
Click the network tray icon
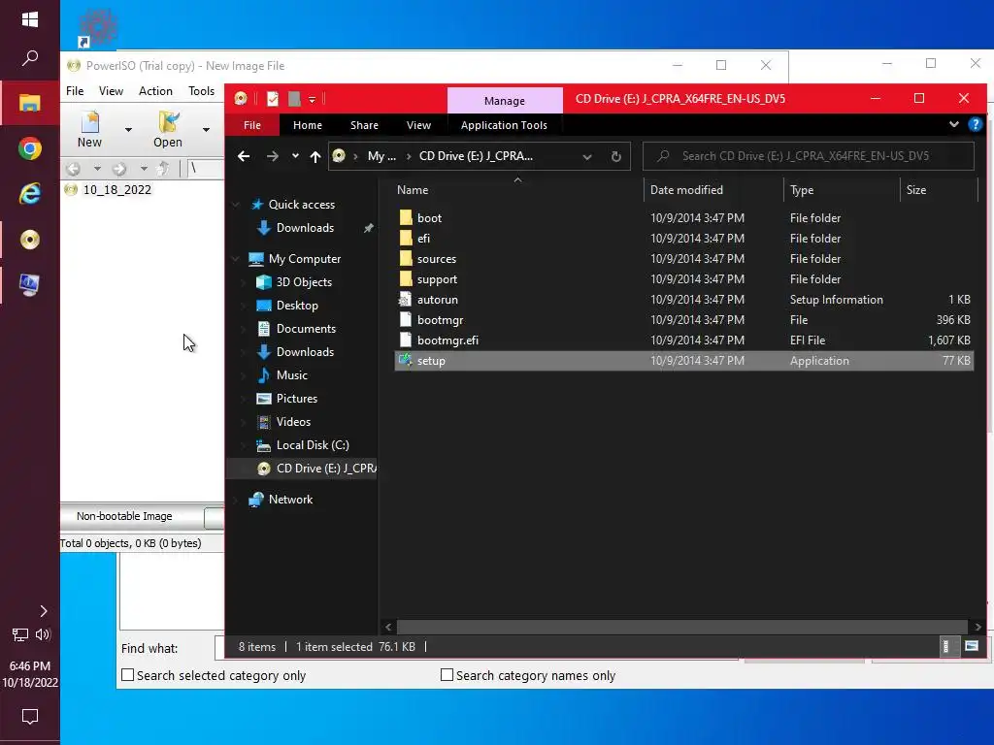click(20, 634)
